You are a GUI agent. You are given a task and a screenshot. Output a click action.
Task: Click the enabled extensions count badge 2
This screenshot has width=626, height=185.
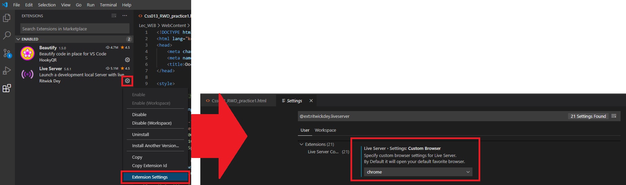129,39
